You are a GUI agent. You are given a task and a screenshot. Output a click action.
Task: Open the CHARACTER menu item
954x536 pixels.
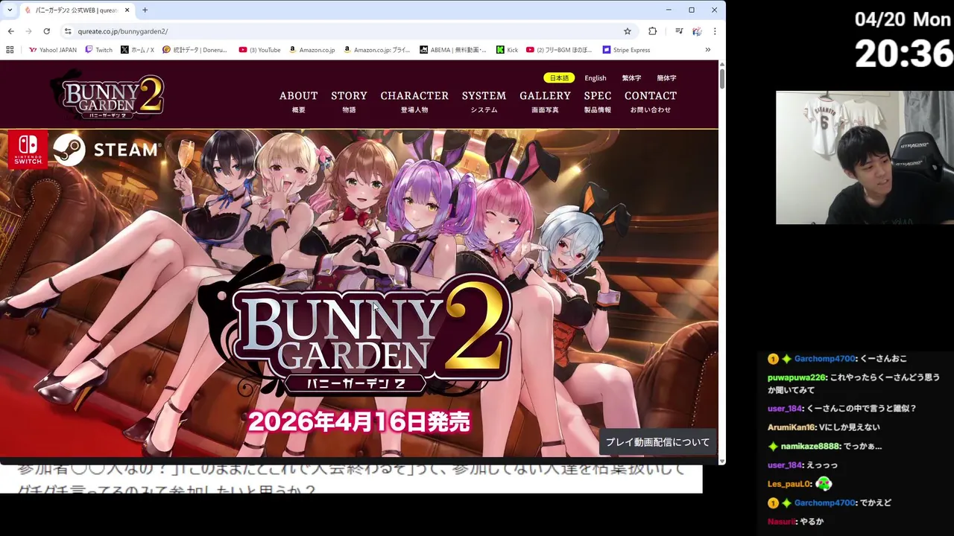(x=414, y=101)
